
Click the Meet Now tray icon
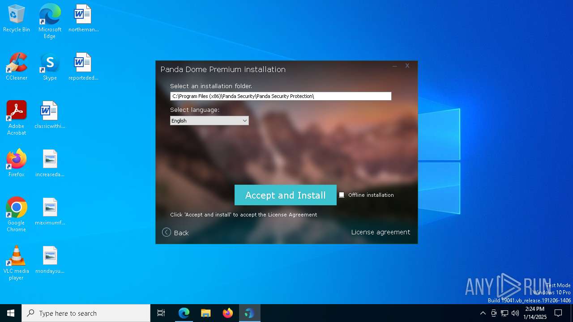494,313
